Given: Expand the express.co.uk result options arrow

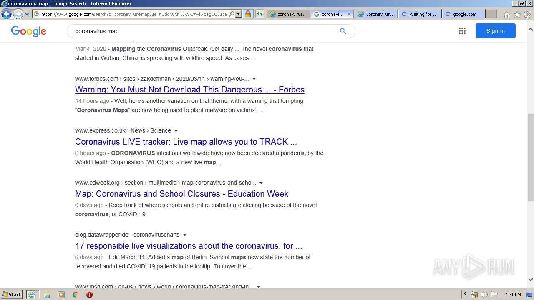Looking at the screenshot, I should (x=176, y=131).
